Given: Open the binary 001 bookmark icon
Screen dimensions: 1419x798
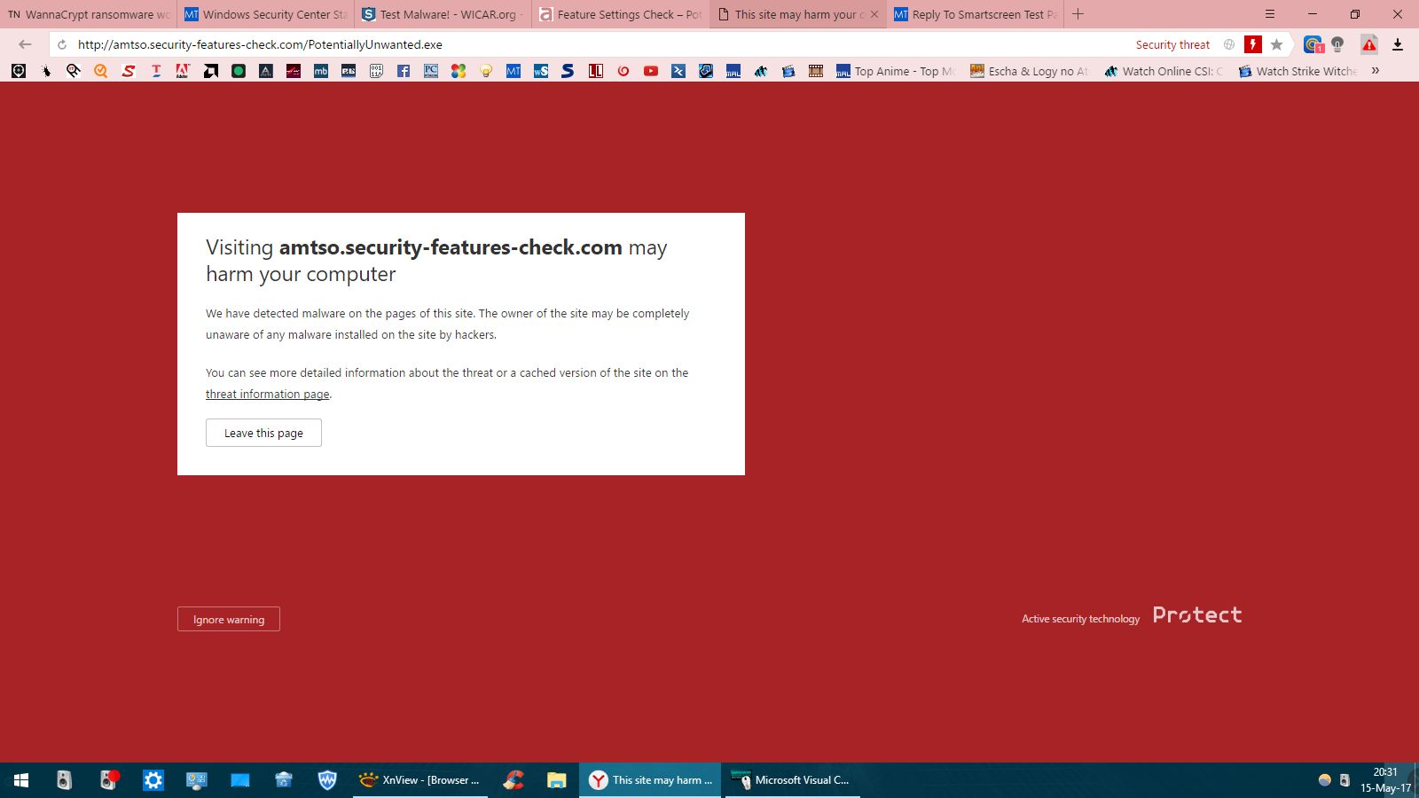Looking at the screenshot, I should (376, 71).
